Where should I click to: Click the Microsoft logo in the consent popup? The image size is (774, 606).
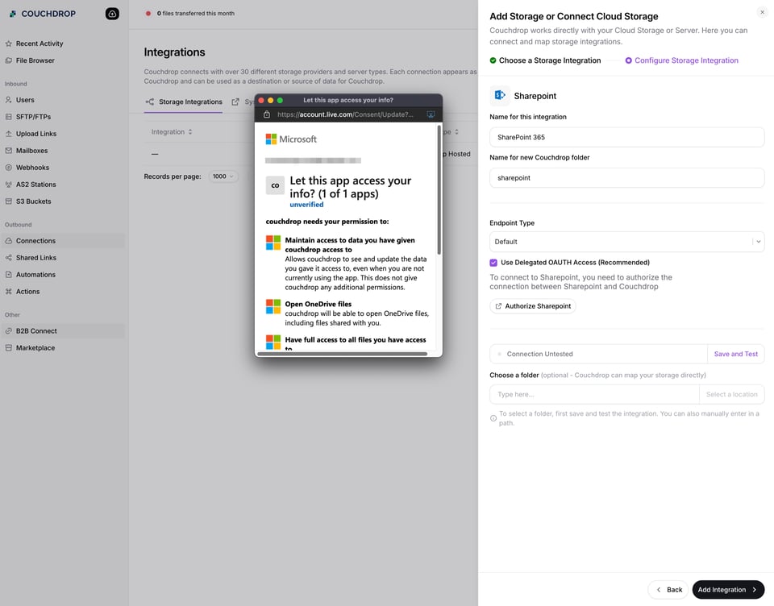[x=291, y=139]
